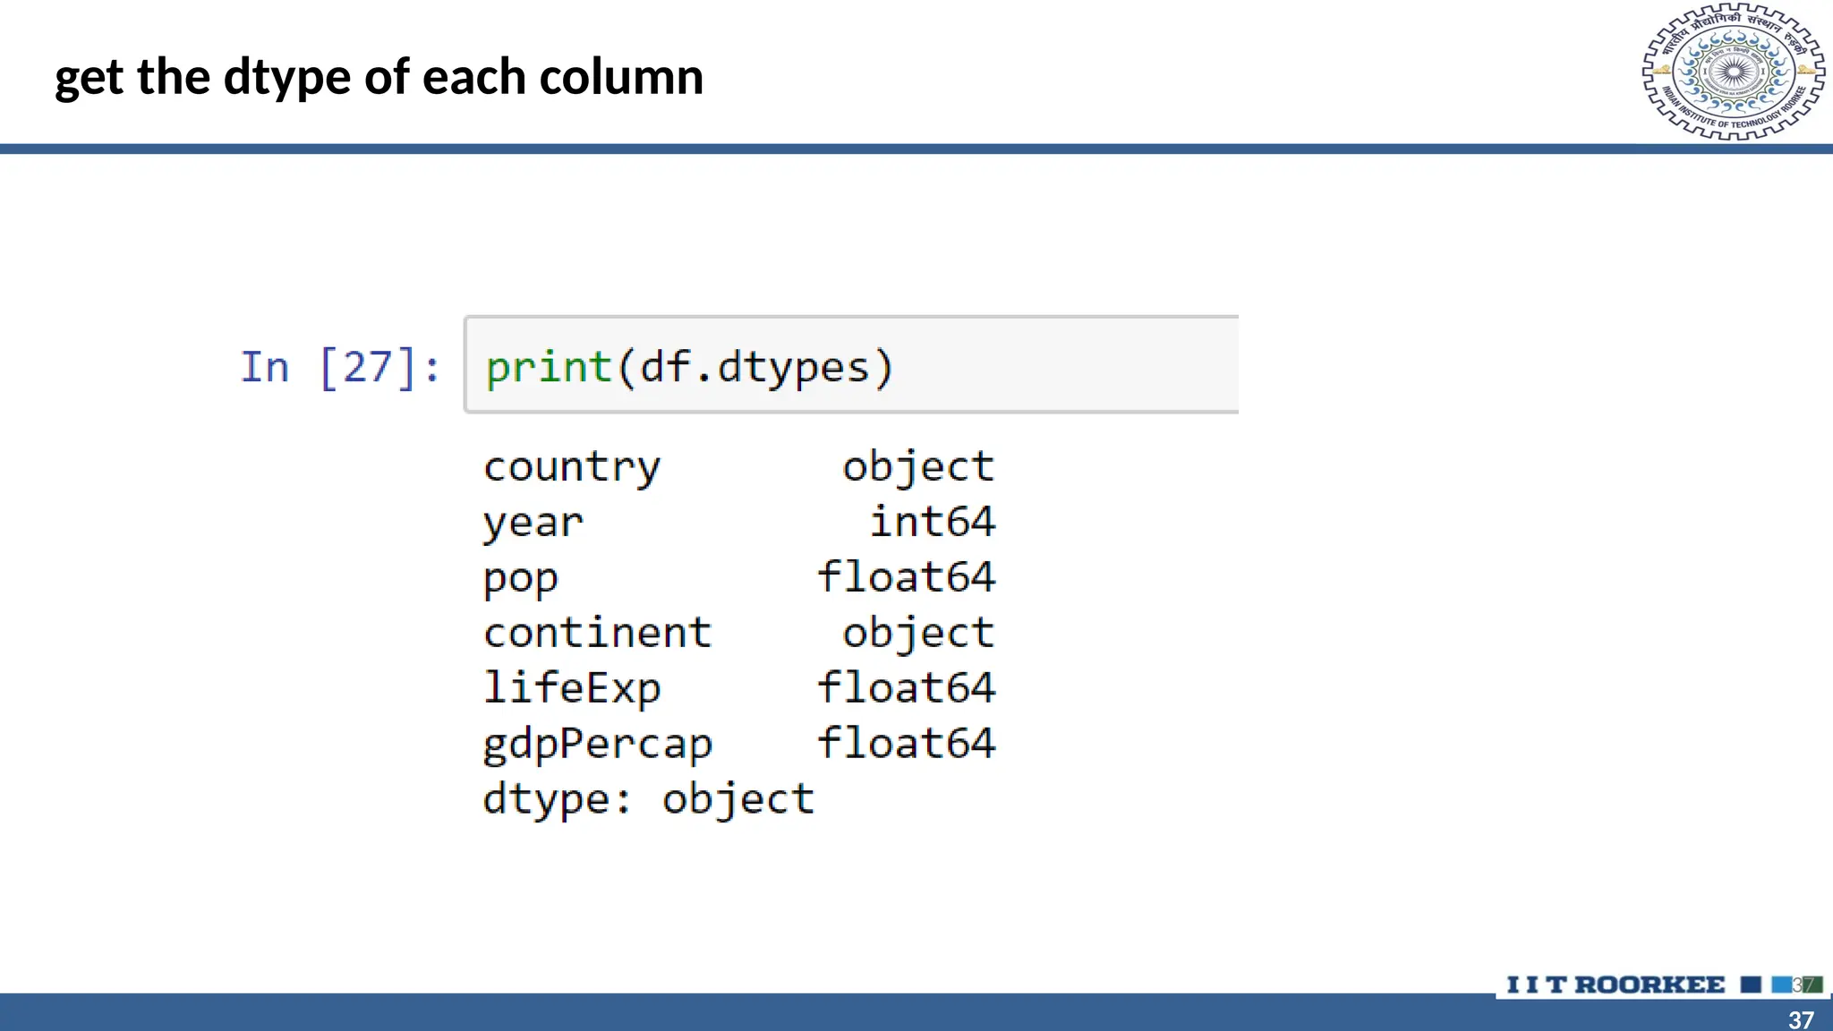
Task: Click the In [27] cell prompt
Action: pyautogui.click(x=340, y=367)
